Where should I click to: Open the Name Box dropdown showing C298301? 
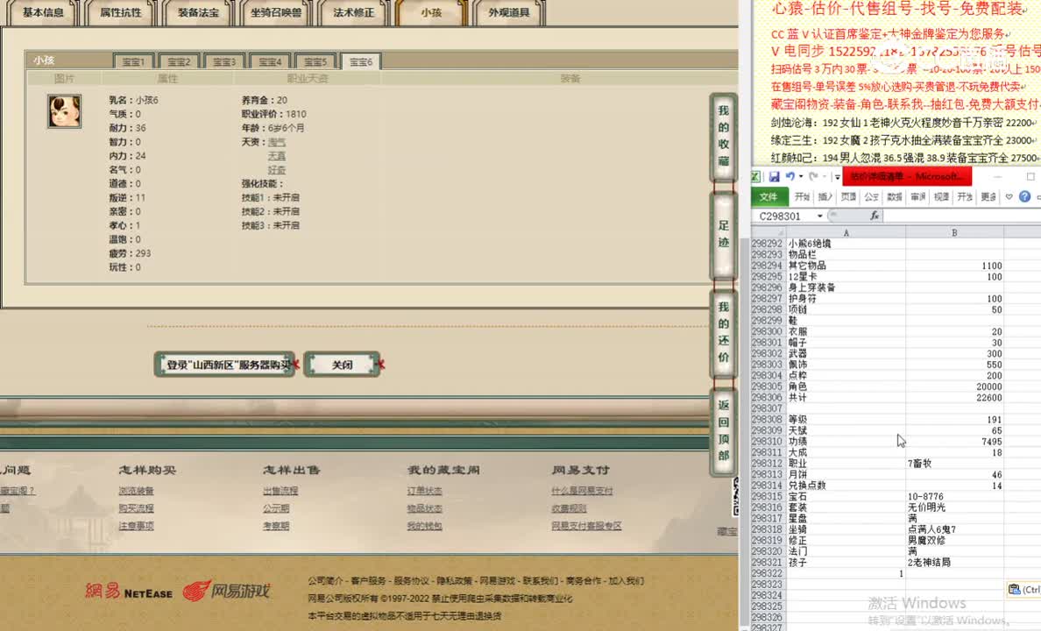819,216
